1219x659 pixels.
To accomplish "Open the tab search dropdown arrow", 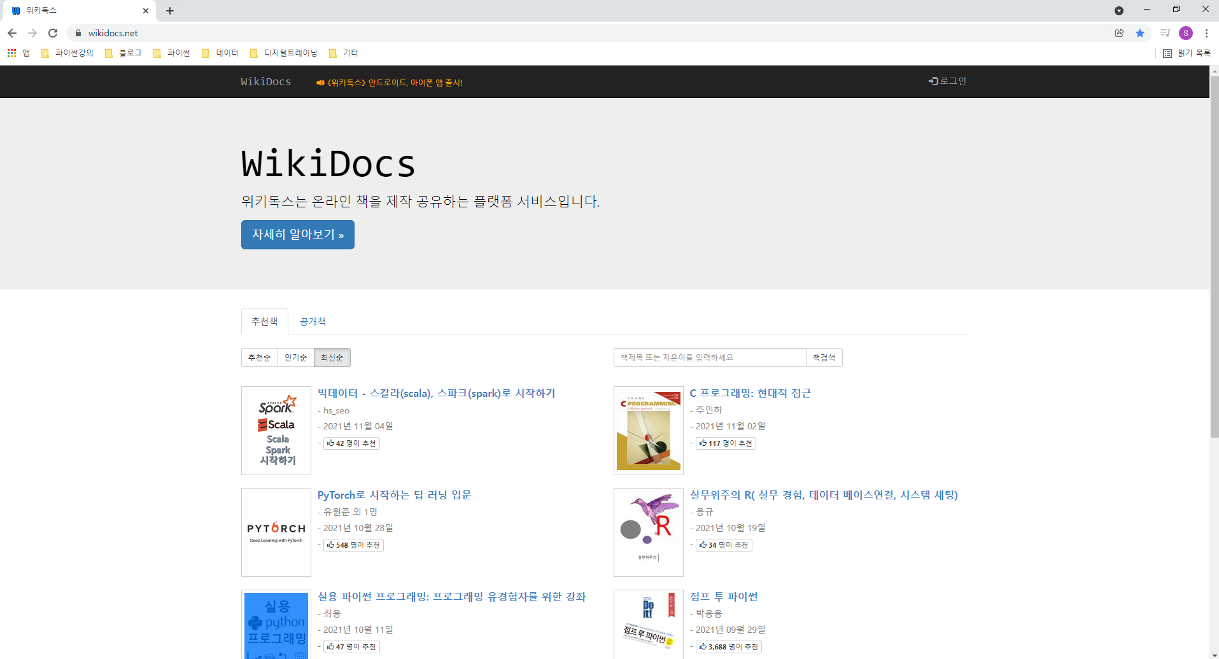I will (1119, 11).
